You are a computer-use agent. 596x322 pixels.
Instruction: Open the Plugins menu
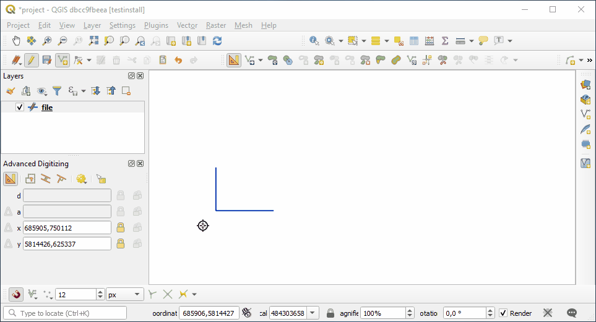156,25
